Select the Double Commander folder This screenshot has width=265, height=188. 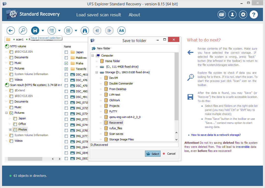tap(121, 83)
